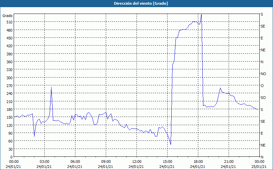The image size is (273, 170).
Task: Choose the 360 degree axis label
Action: pyautogui.click(x=10, y=62)
